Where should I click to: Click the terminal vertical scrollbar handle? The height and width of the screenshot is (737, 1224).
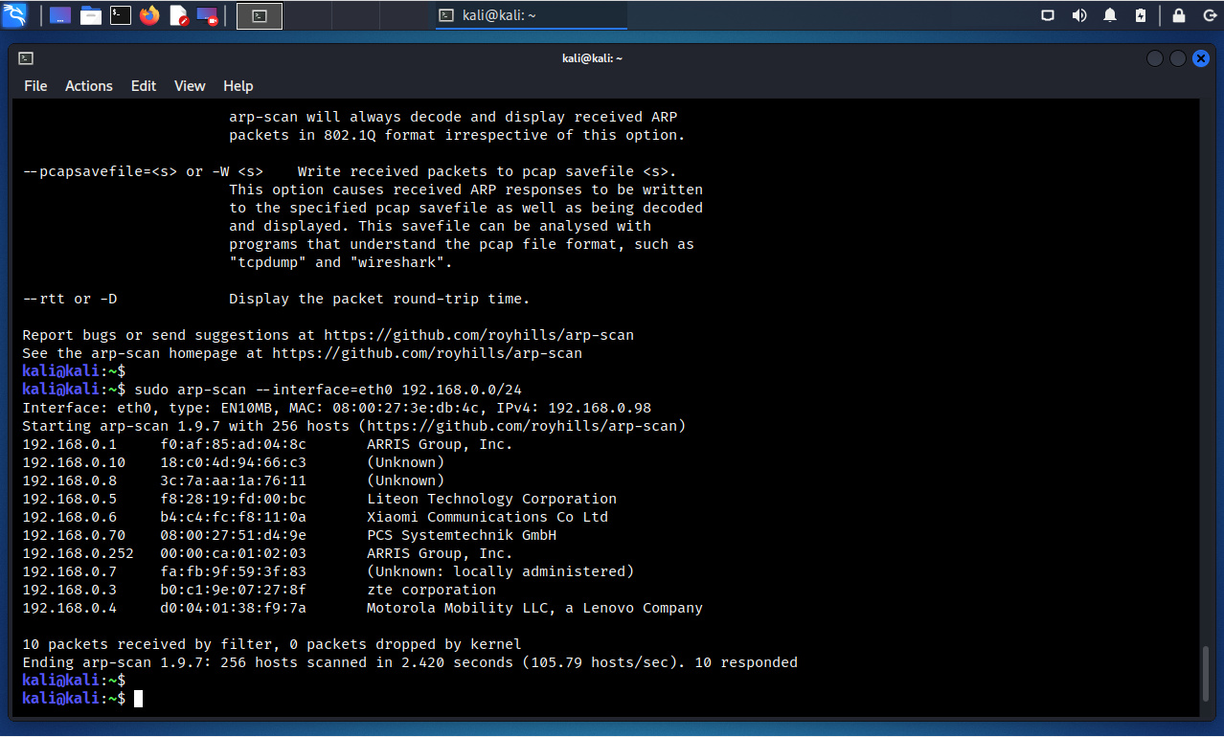point(1208,675)
